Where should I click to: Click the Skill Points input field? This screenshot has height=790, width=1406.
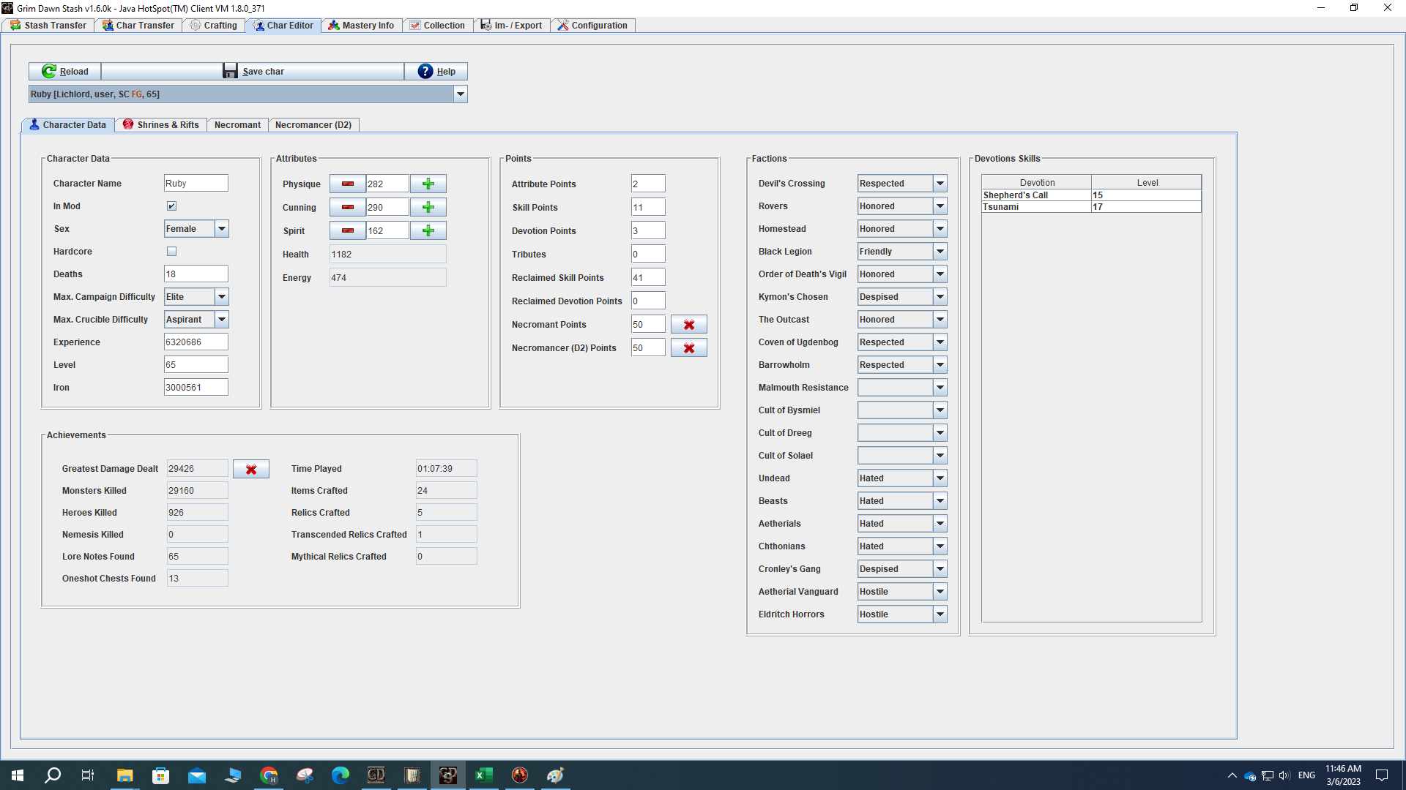648,208
